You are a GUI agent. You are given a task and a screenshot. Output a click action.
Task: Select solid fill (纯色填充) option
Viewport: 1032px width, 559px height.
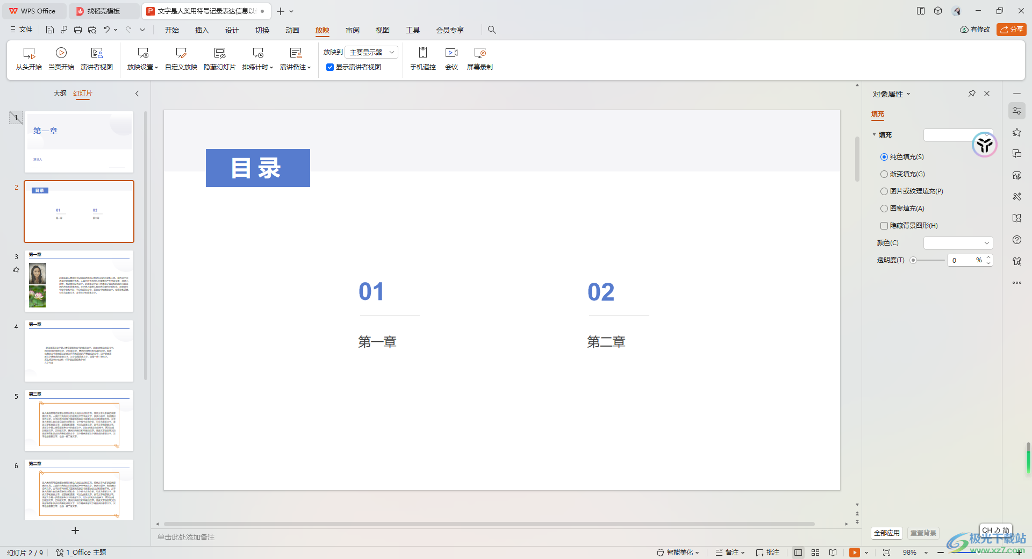[884, 157]
